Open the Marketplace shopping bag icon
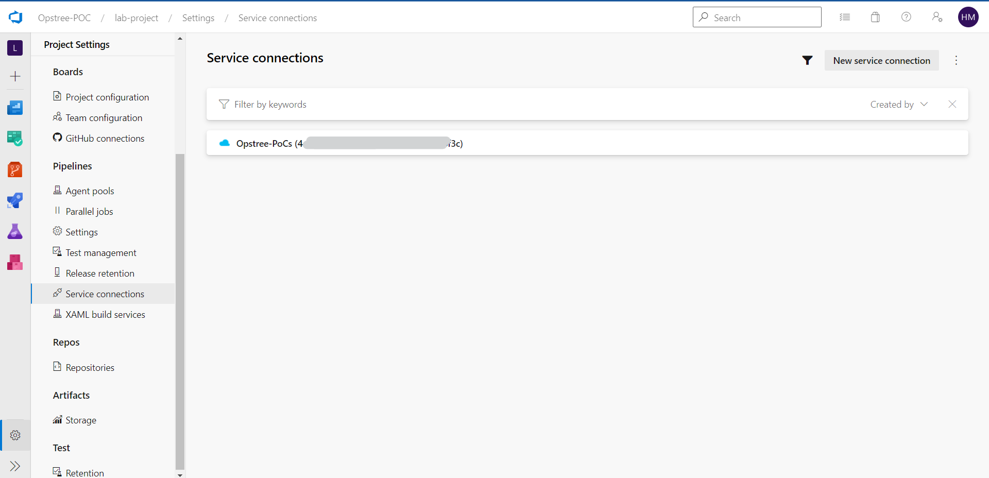Screen dimensions: 989x478 point(875,17)
